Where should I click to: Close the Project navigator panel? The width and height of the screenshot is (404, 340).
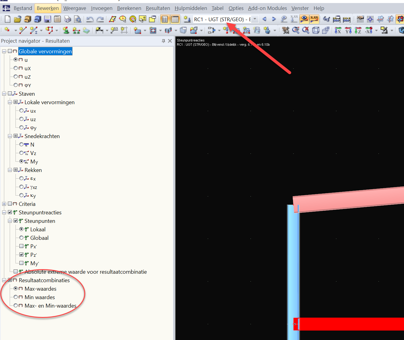point(170,41)
